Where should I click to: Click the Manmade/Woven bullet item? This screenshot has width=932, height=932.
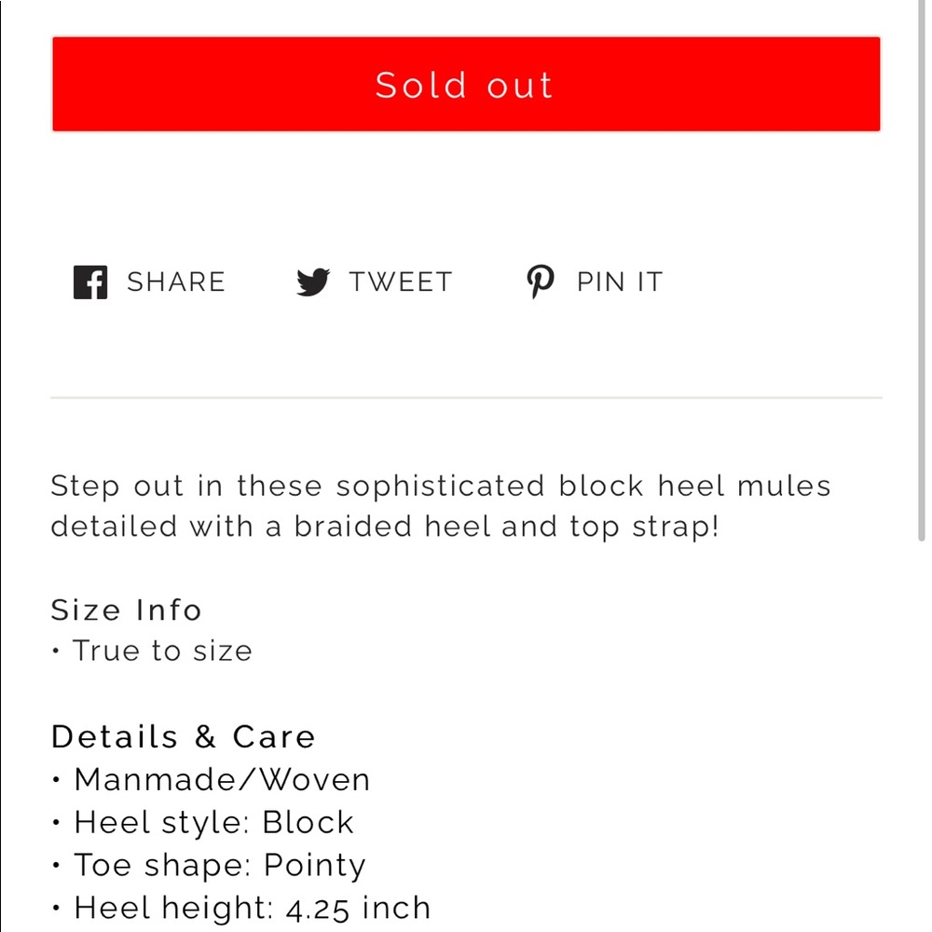tap(211, 779)
